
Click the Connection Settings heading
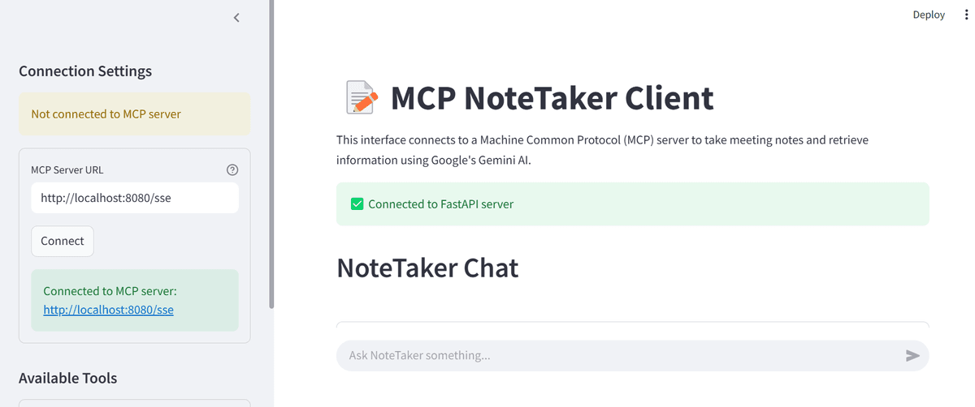tap(85, 71)
